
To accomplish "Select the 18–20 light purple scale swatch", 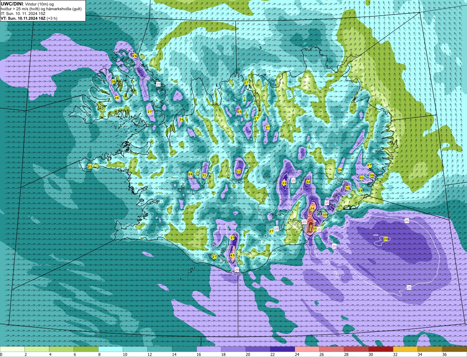I will (x=233, y=349).
